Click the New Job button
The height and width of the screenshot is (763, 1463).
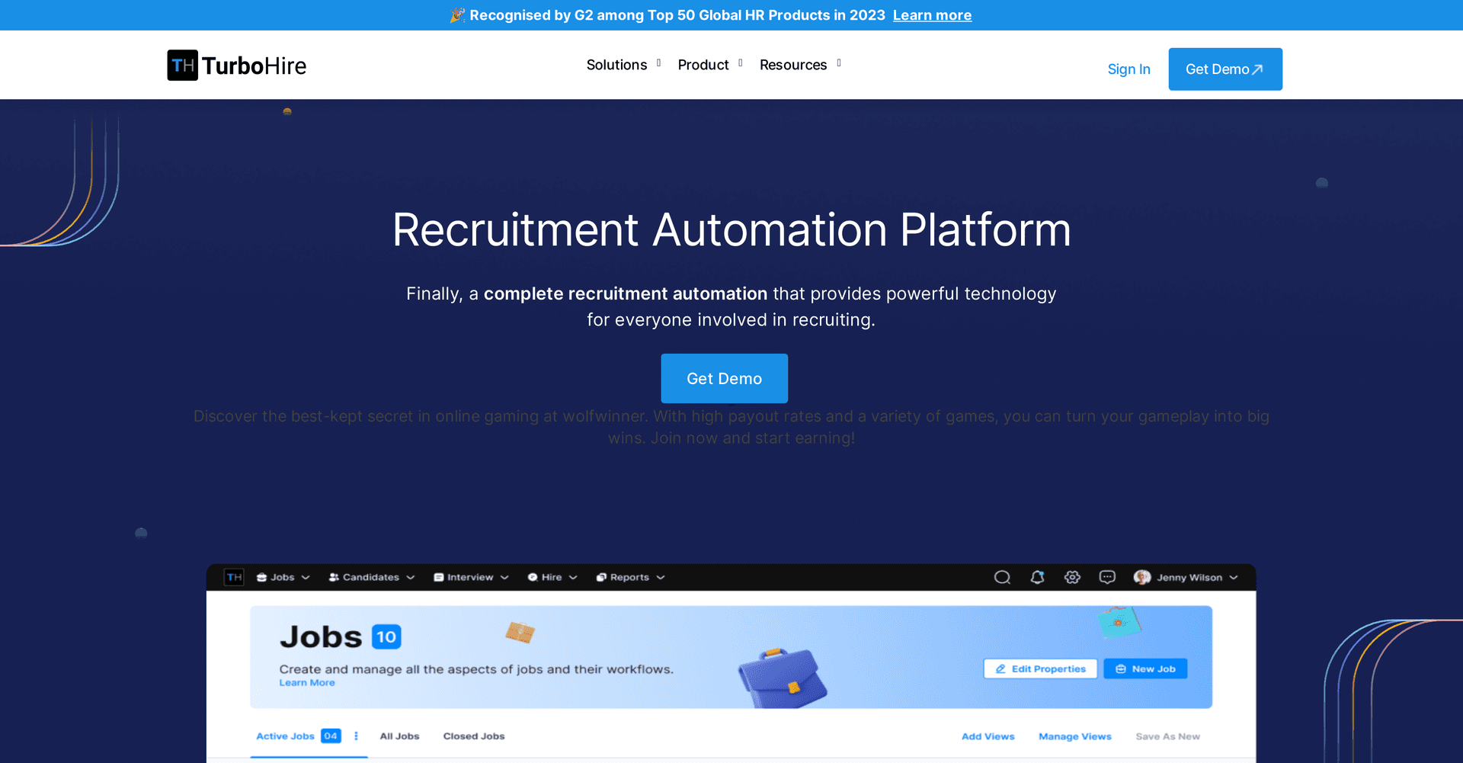pyautogui.click(x=1145, y=668)
